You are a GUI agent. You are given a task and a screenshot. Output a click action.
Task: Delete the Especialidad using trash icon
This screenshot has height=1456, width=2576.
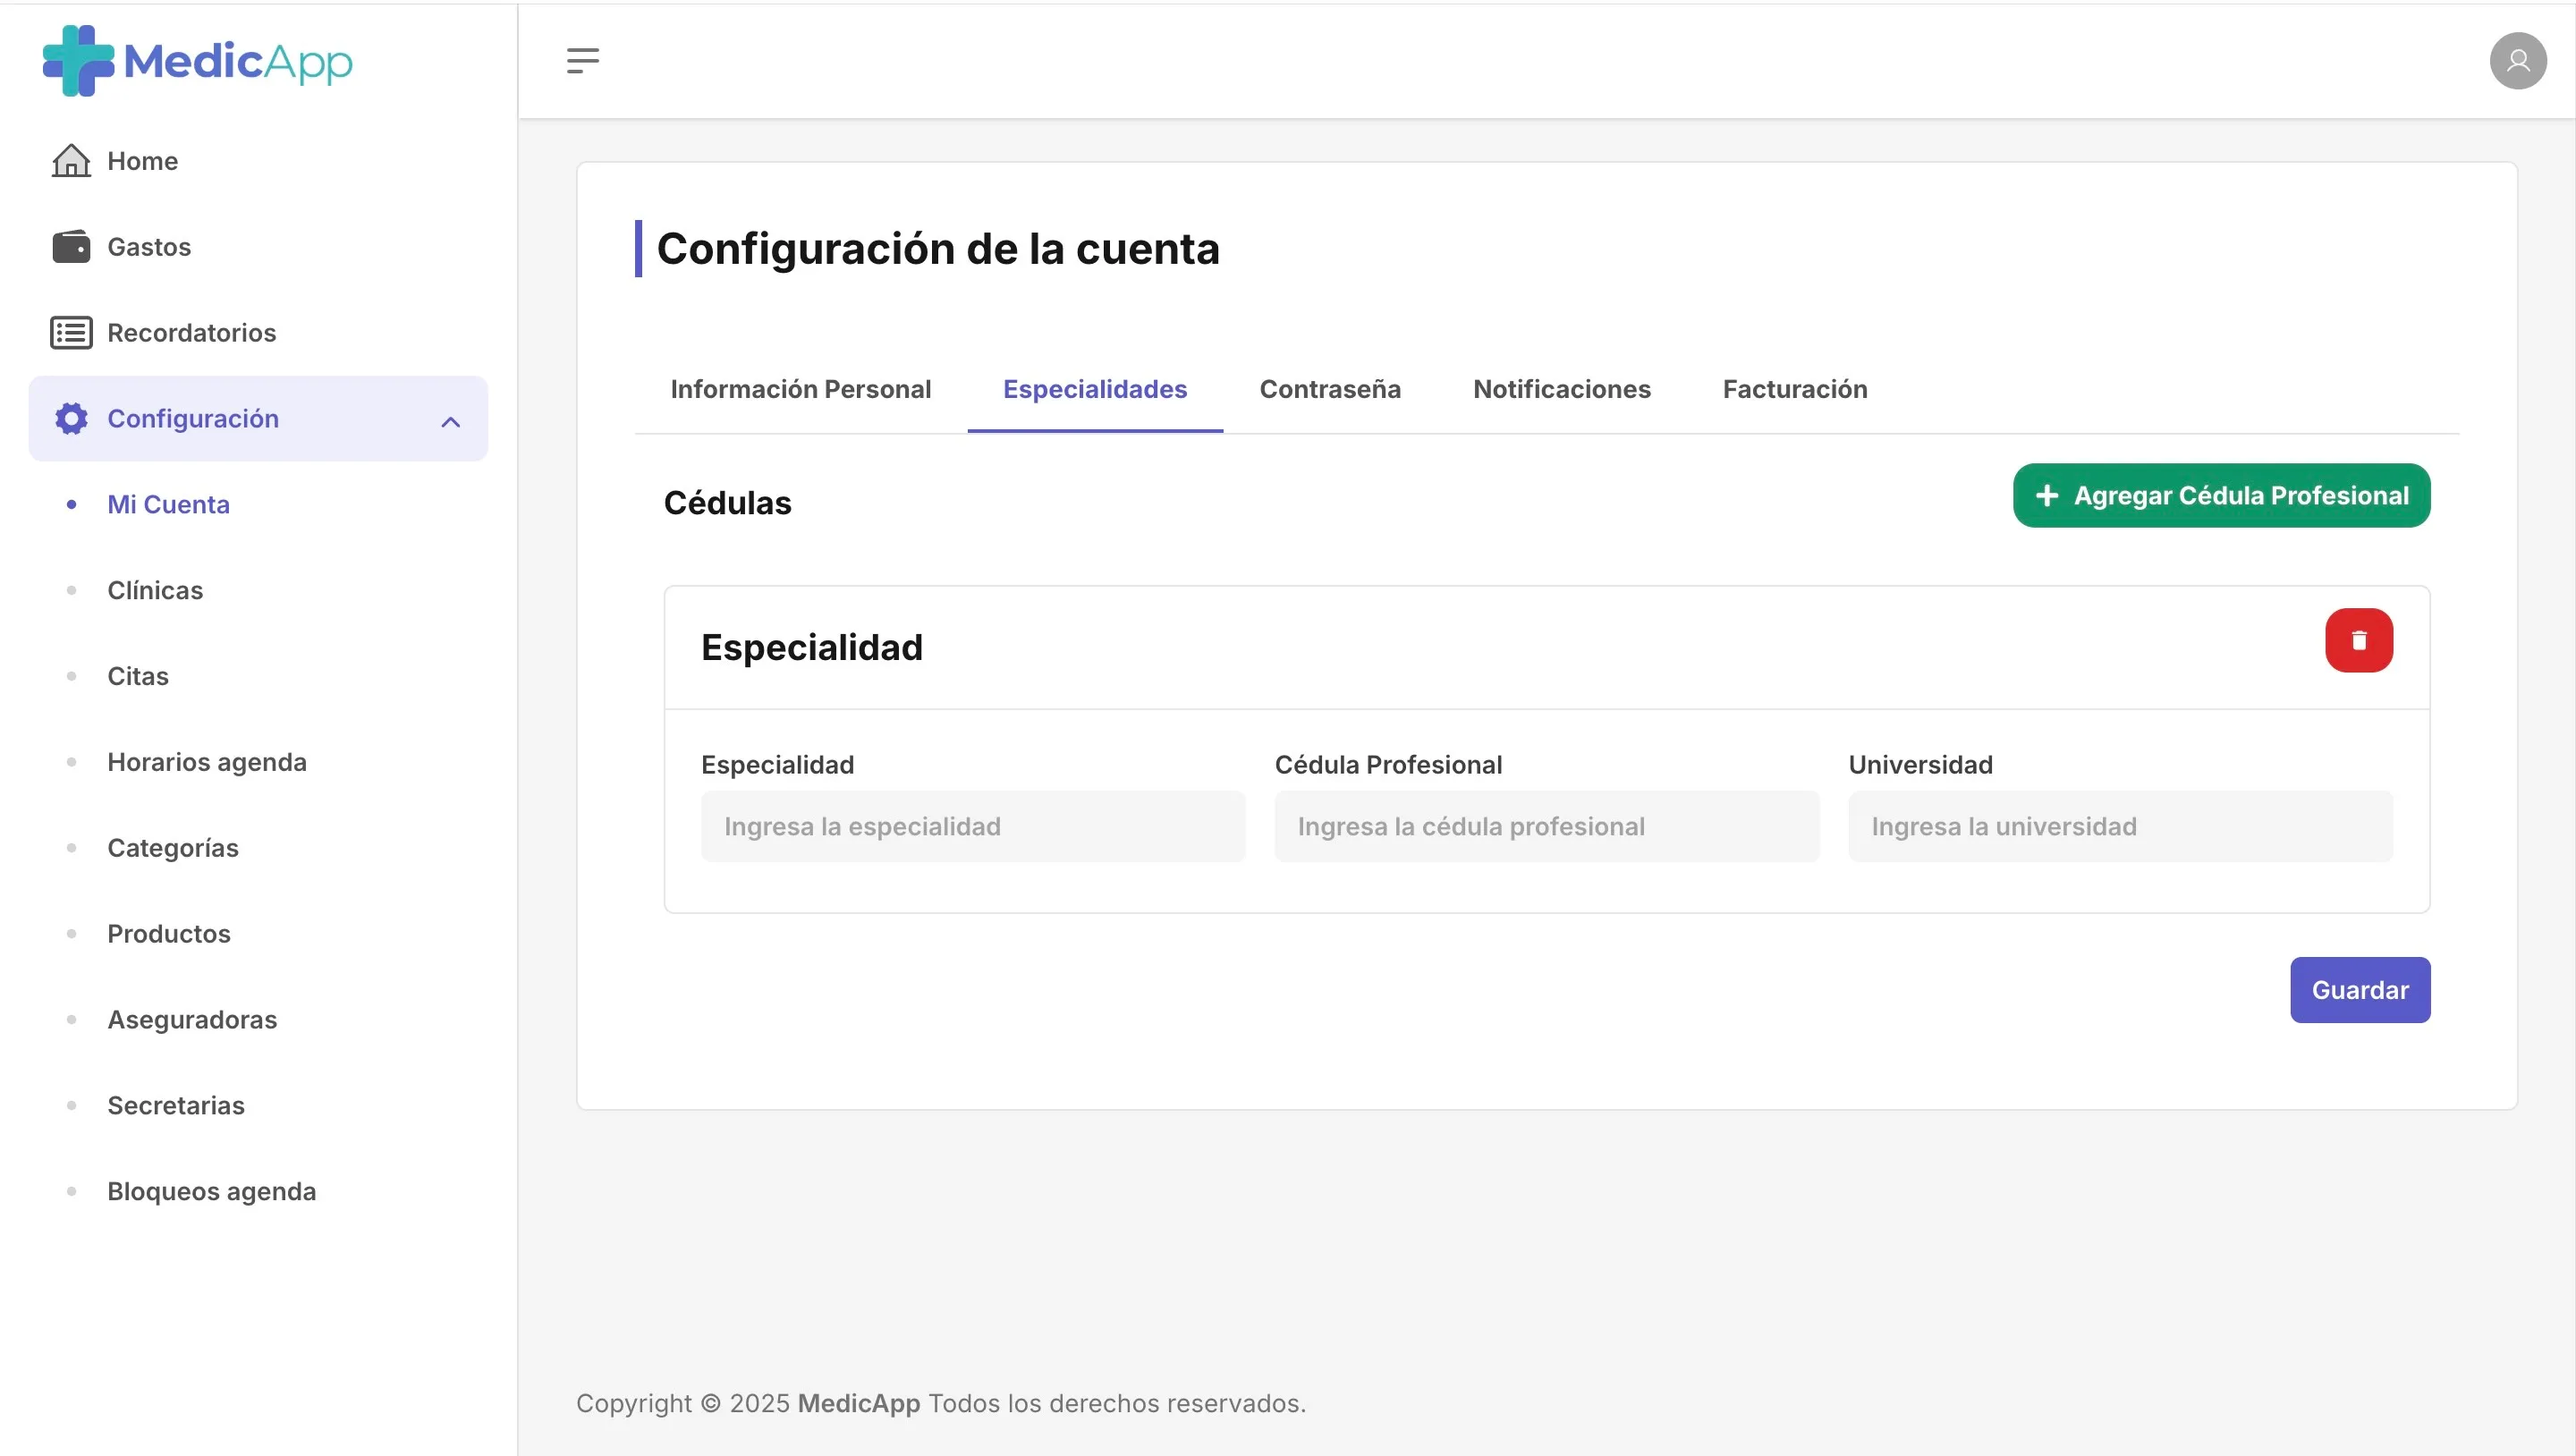coord(2360,640)
